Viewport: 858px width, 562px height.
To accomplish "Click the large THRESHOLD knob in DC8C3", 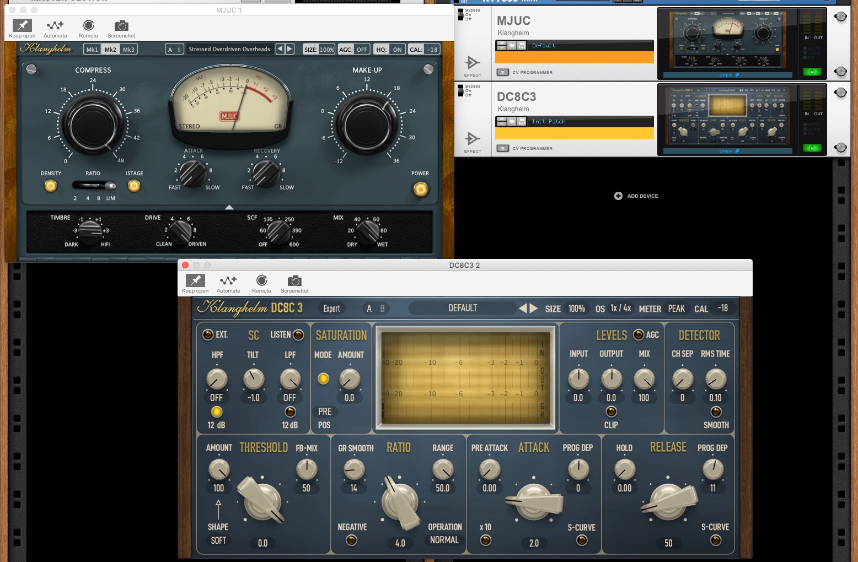I will [x=262, y=500].
